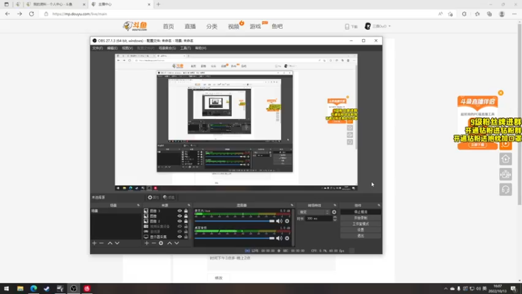
Task: Click the Douyu logo
Action: point(135,26)
